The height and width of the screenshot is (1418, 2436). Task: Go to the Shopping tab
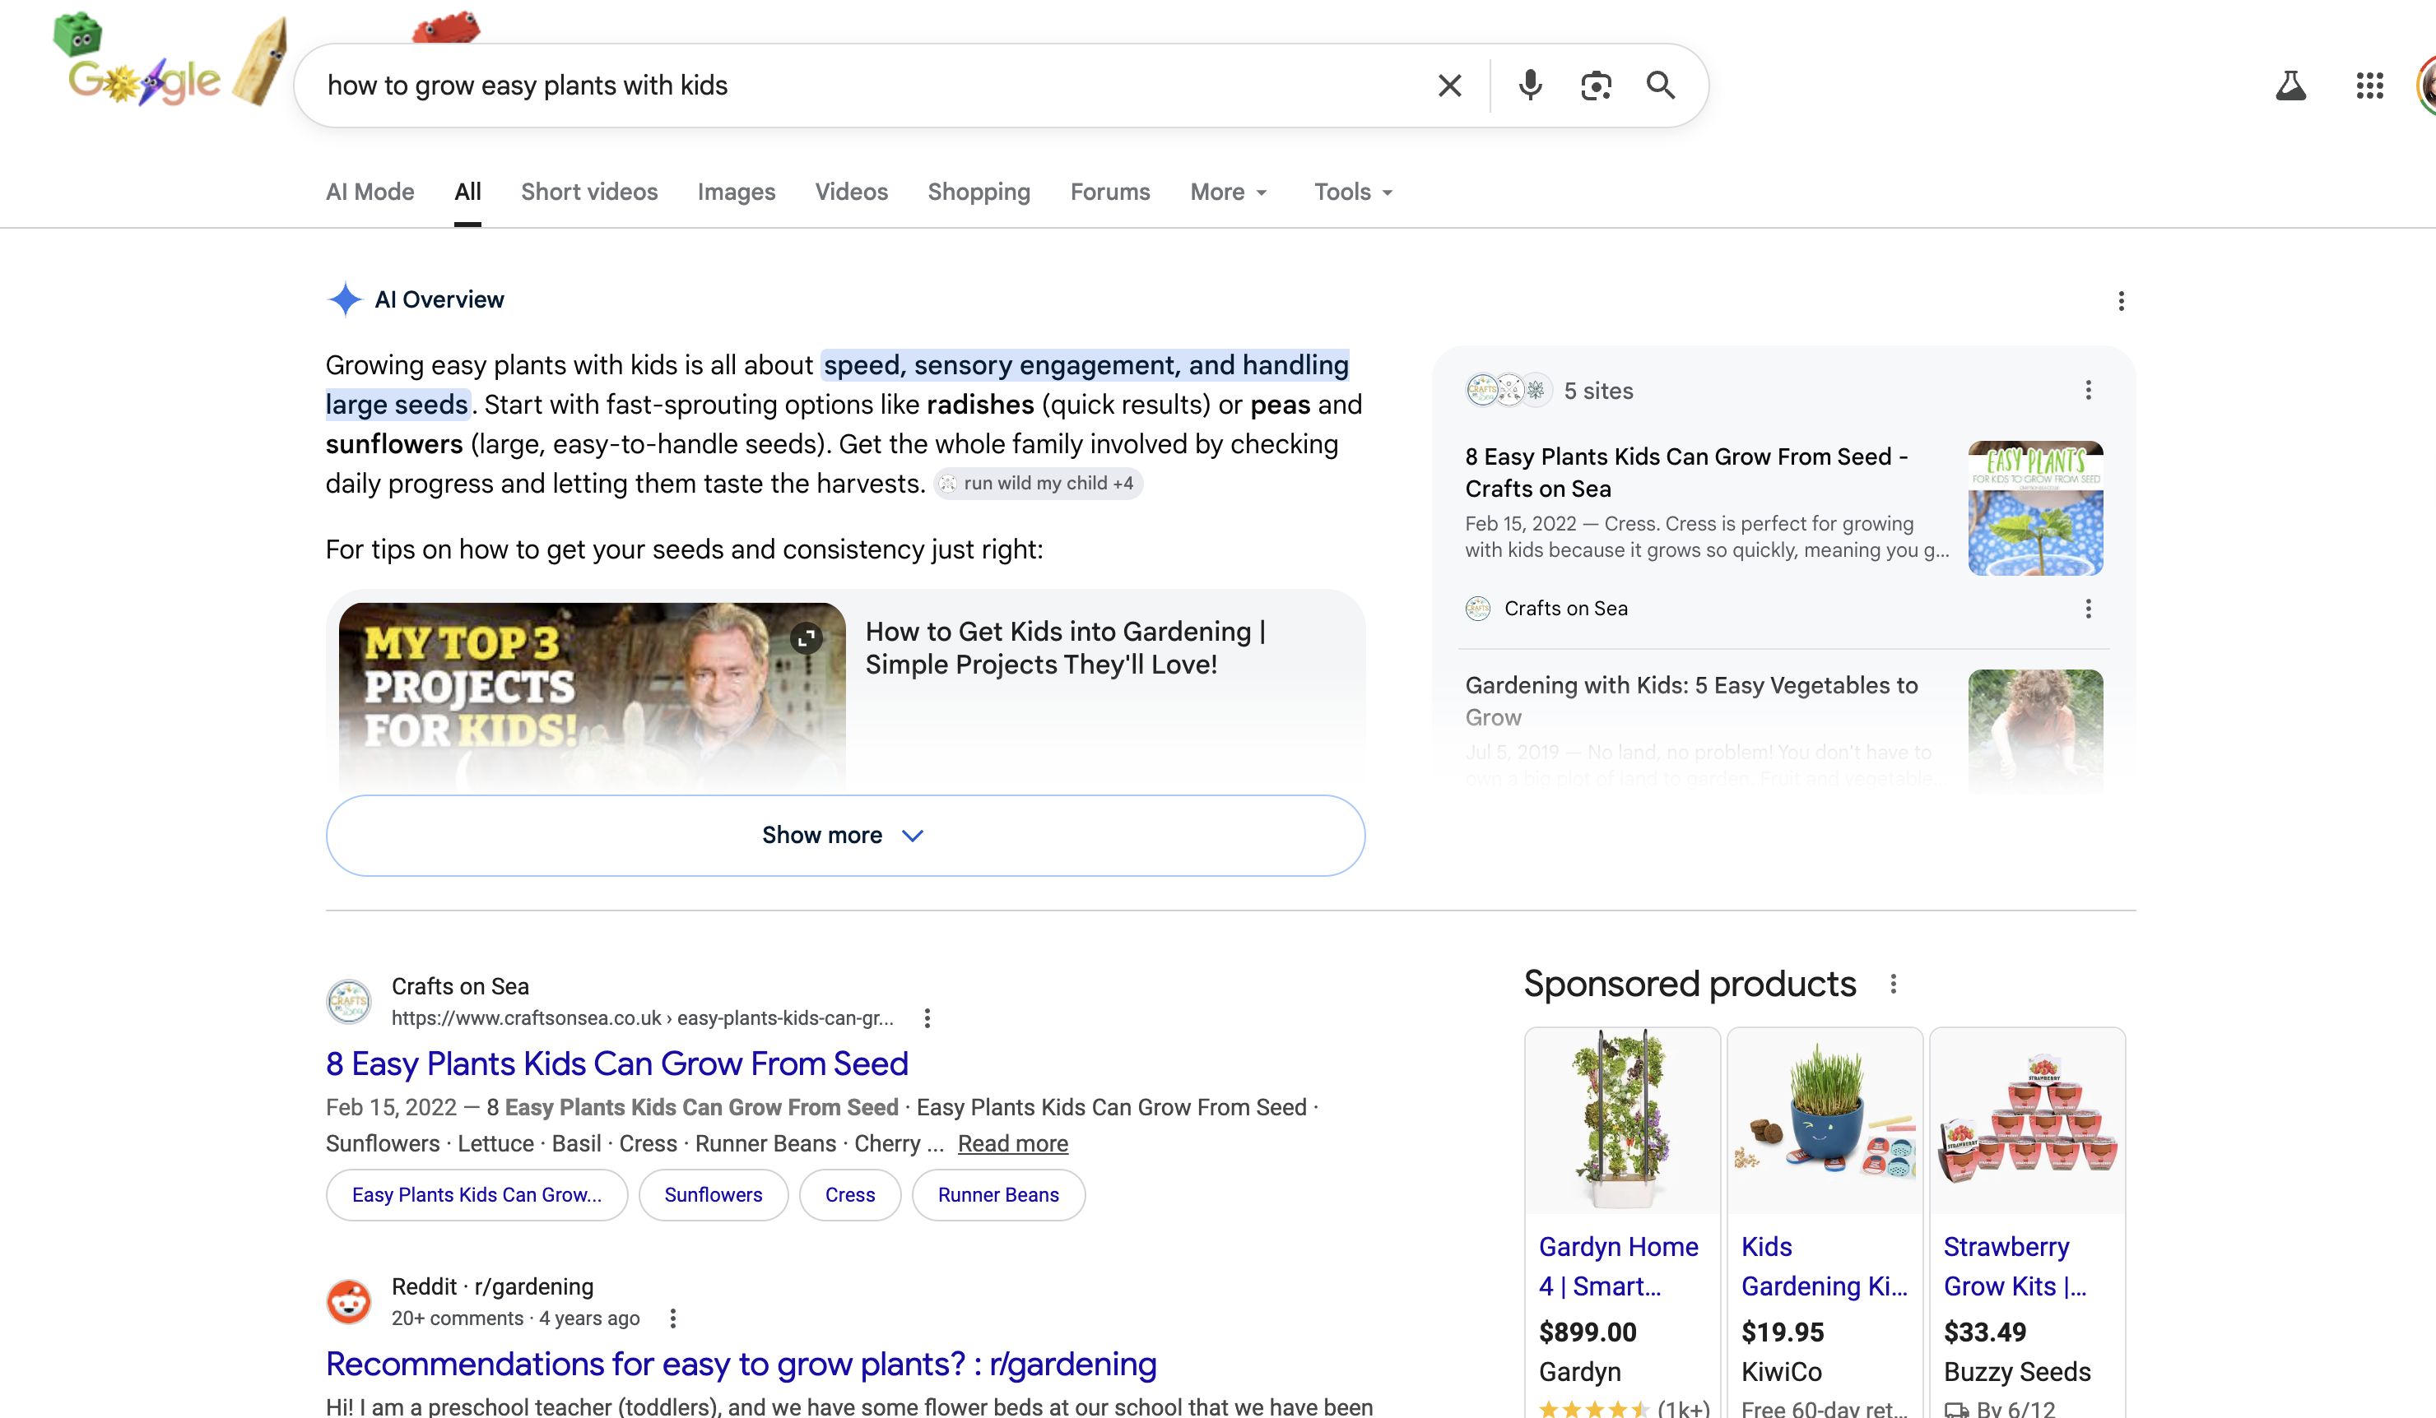click(x=979, y=192)
